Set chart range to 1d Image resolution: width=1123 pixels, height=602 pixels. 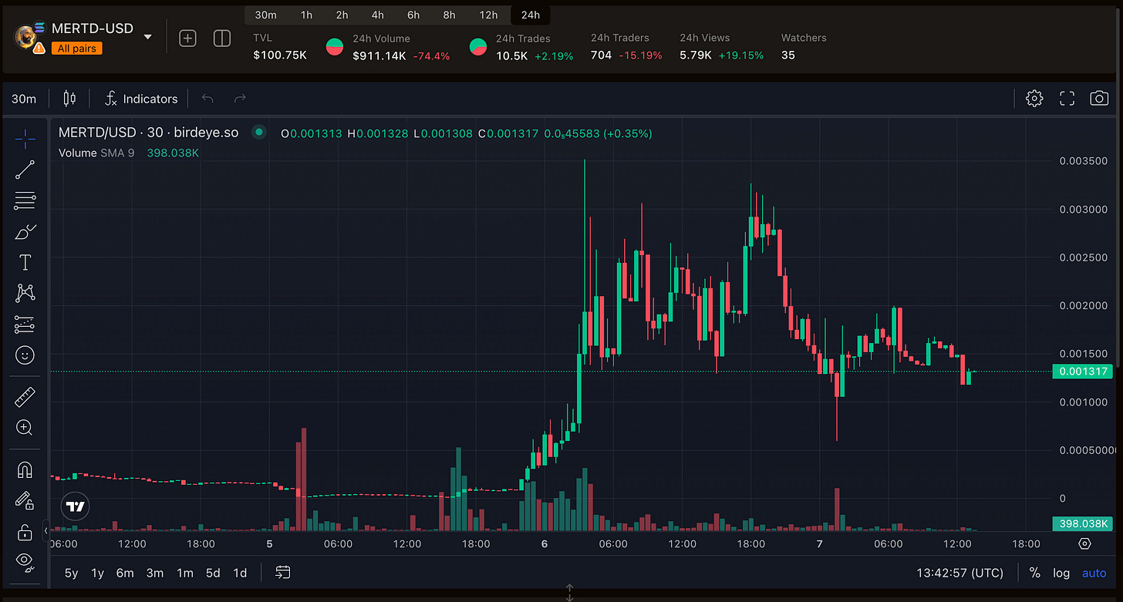tap(240, 573)
